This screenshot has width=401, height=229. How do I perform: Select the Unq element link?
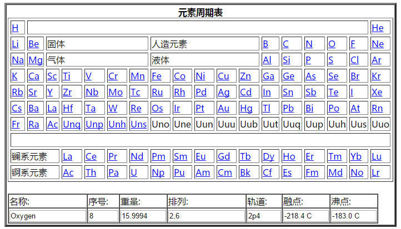[x=72, y=124]
